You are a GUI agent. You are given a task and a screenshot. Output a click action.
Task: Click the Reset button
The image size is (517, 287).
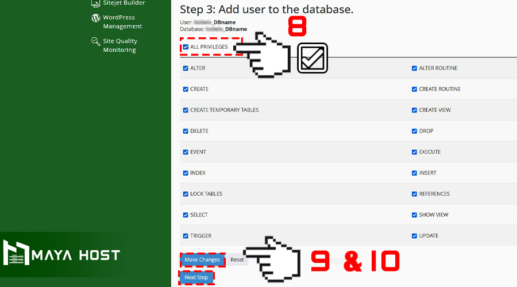pos(237,260)
